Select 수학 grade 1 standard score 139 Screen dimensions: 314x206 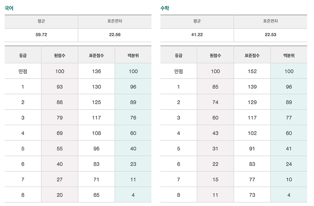pos(252,87)
